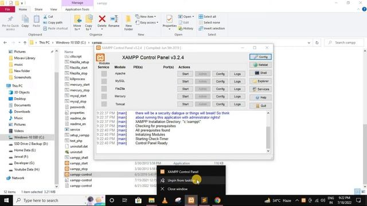Start the Mercury module
The width and height of the screenshot is (367, 206).
click(x=185, y=97)
